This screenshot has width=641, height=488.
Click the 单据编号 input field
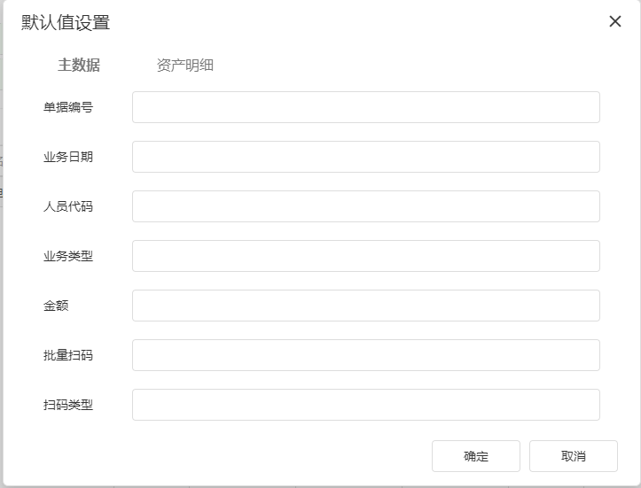(365, 107)
